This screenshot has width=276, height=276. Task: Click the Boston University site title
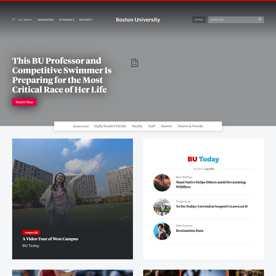[x=138, y=20]
